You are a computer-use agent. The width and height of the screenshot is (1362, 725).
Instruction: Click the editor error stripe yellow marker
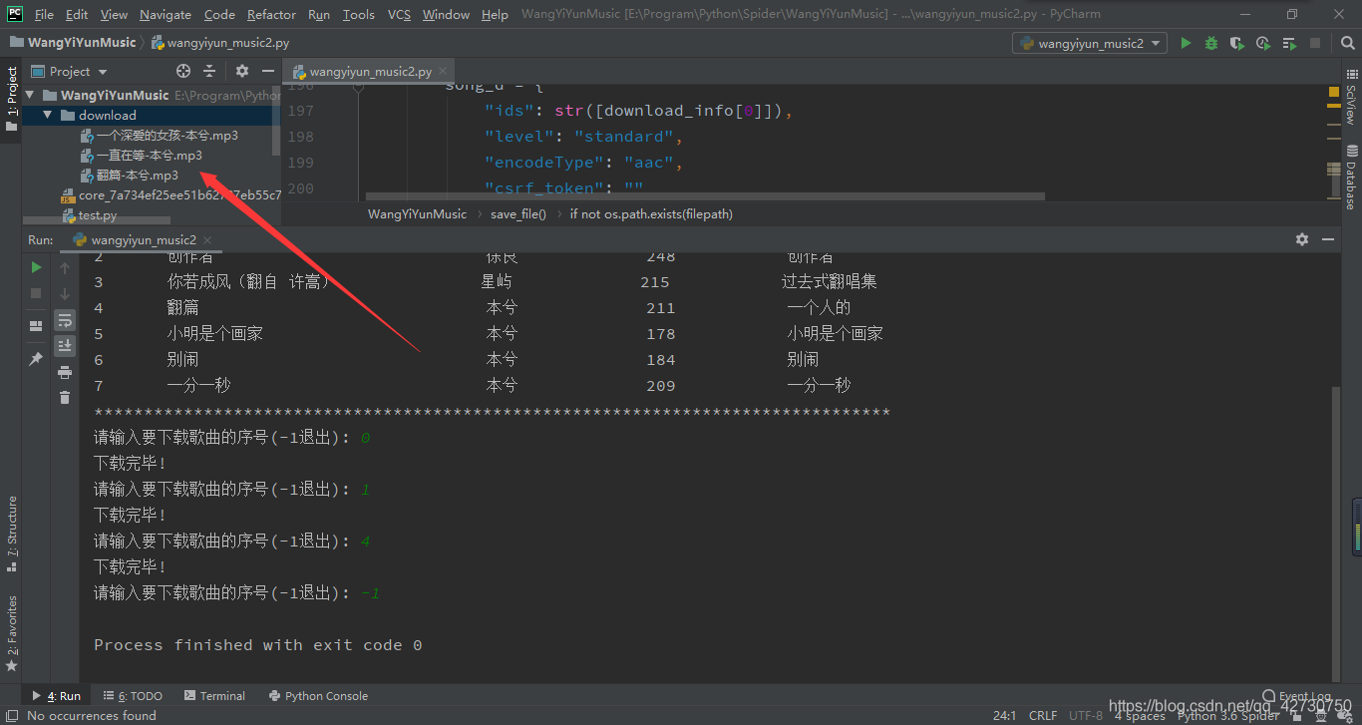point(1334,92)
